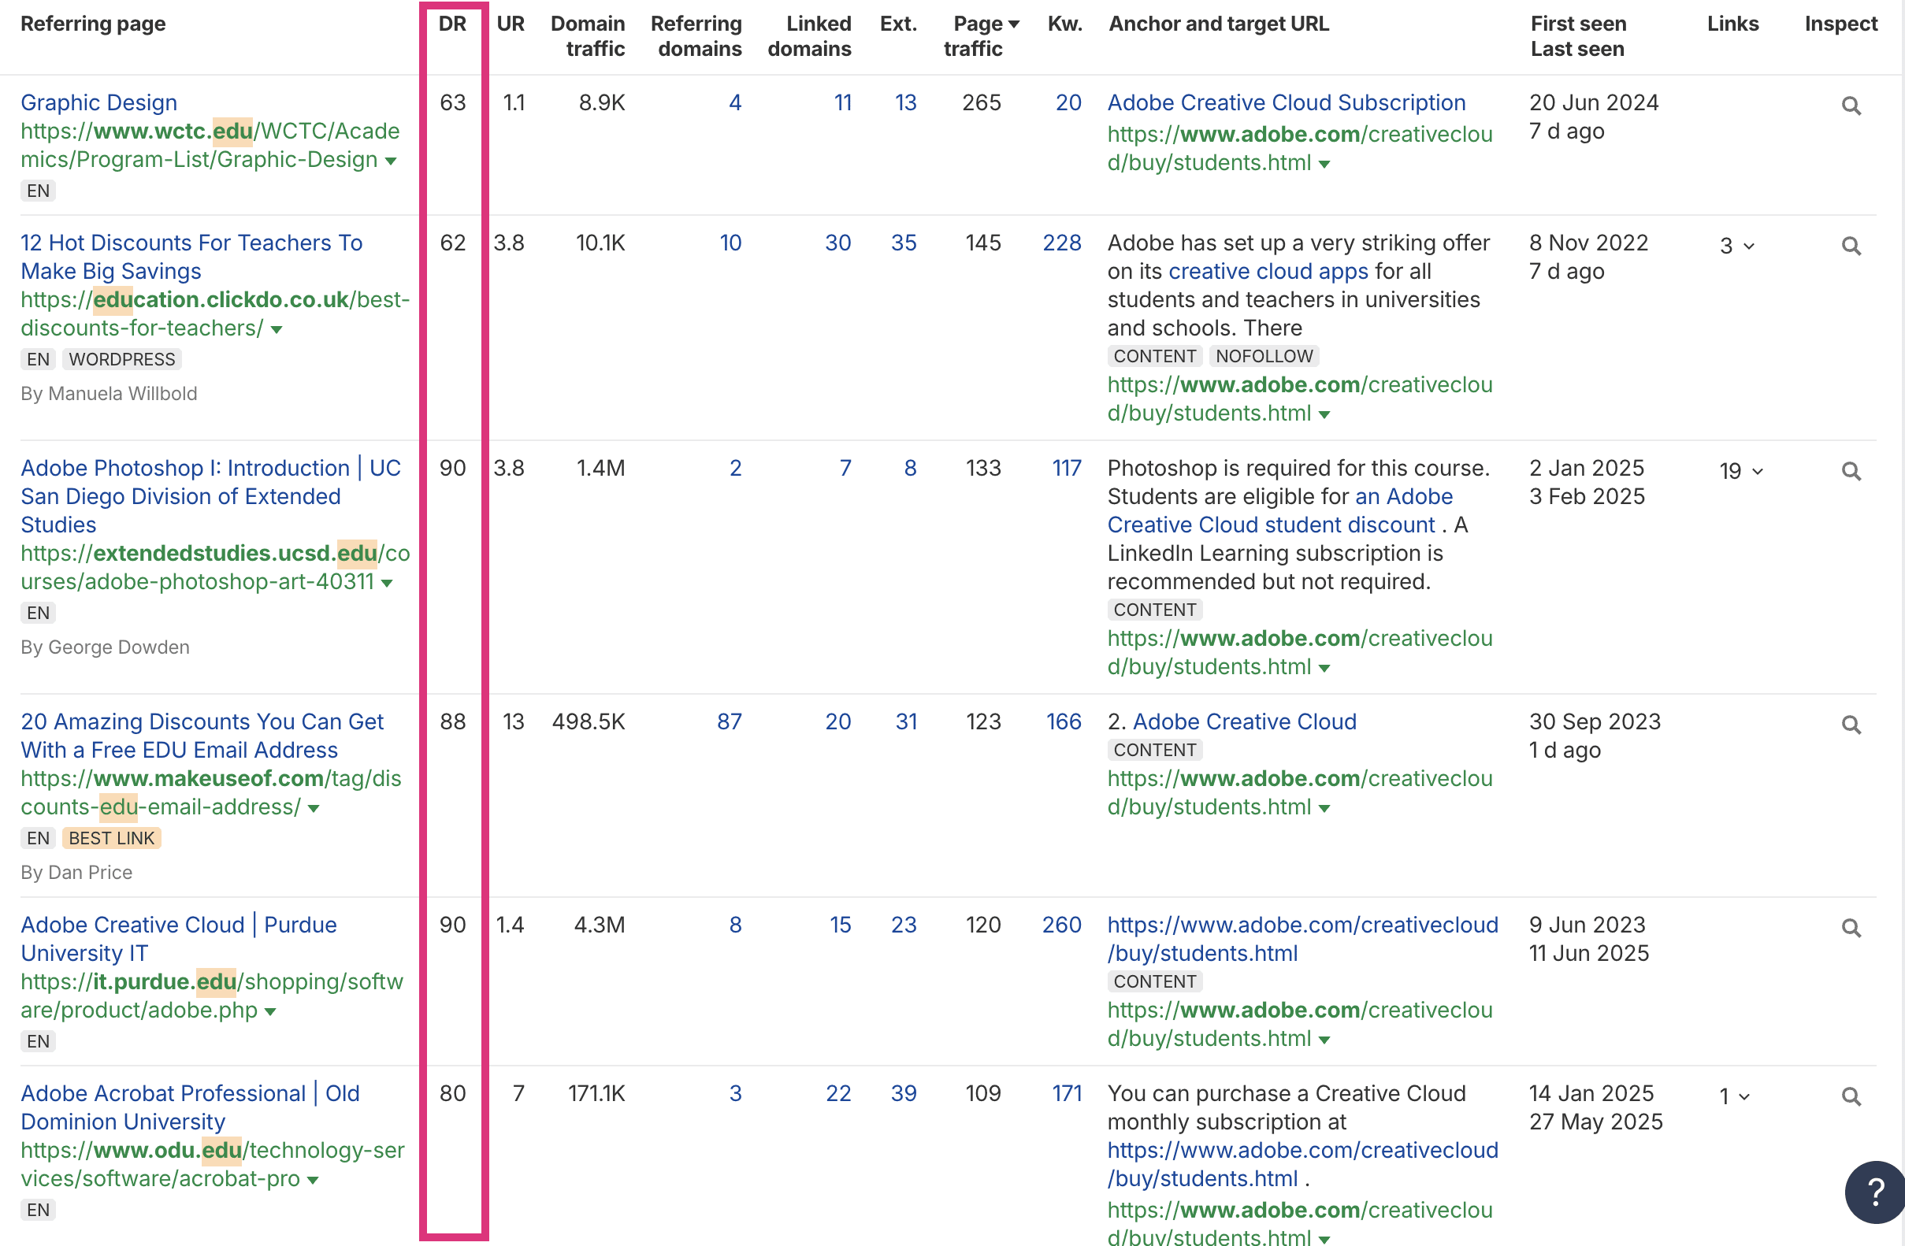
Task: Select domain traffic value 4.3M
Action: 600,925
